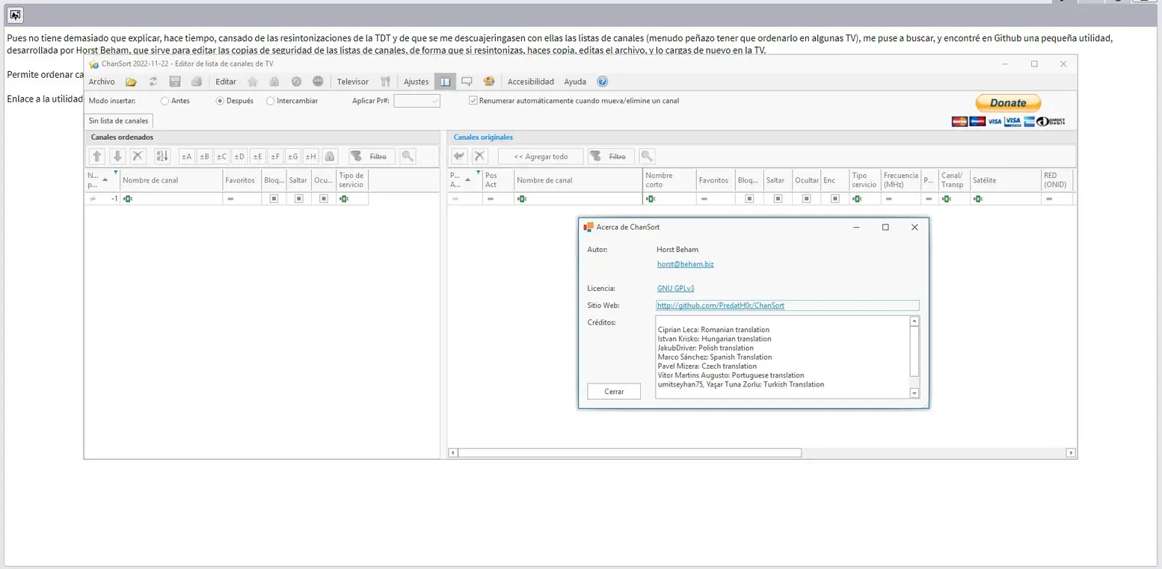Toggle Enc filter checkbox in Canales originales
Image resolution: width=1162 pixels, height=569 pixels.
click(x=834, y=199)
